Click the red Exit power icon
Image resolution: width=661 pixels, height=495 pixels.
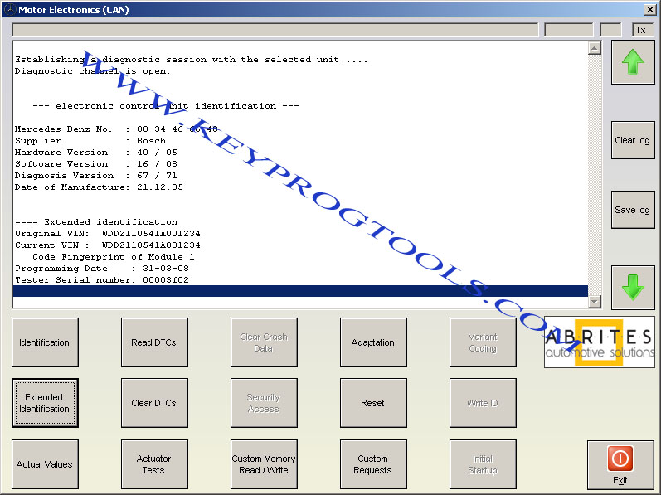(620, 459)
